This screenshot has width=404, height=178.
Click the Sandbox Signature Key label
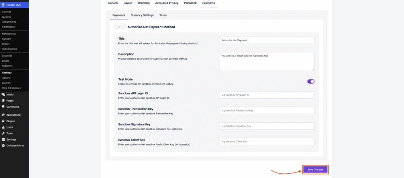point(134,125)
